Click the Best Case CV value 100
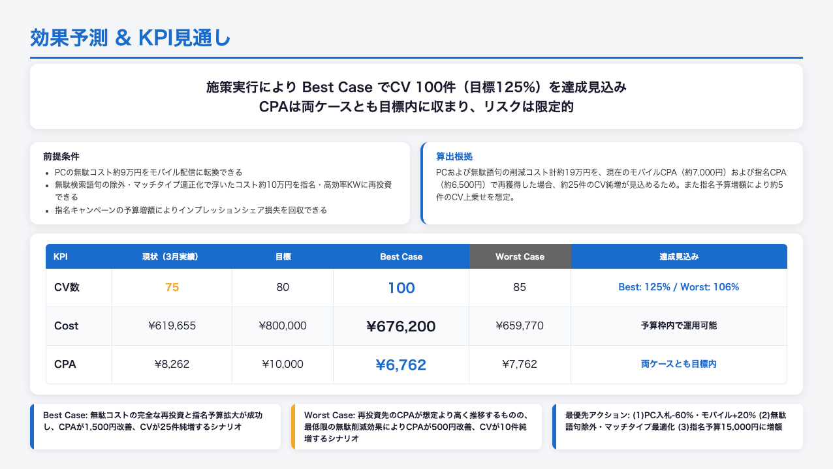The image size is (833, 469). (401, 288)
